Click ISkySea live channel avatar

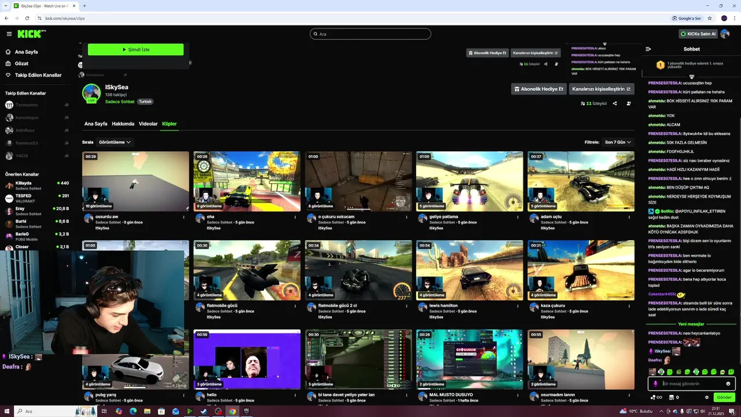click(91, 93)
